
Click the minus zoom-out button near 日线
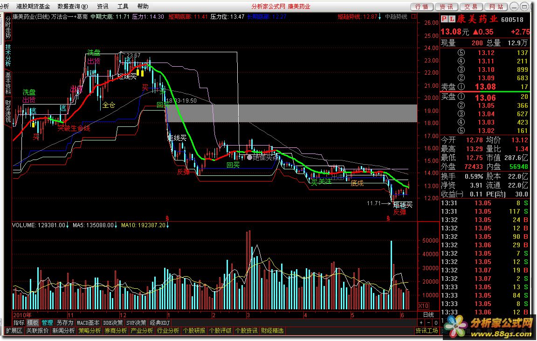[428, 323]
